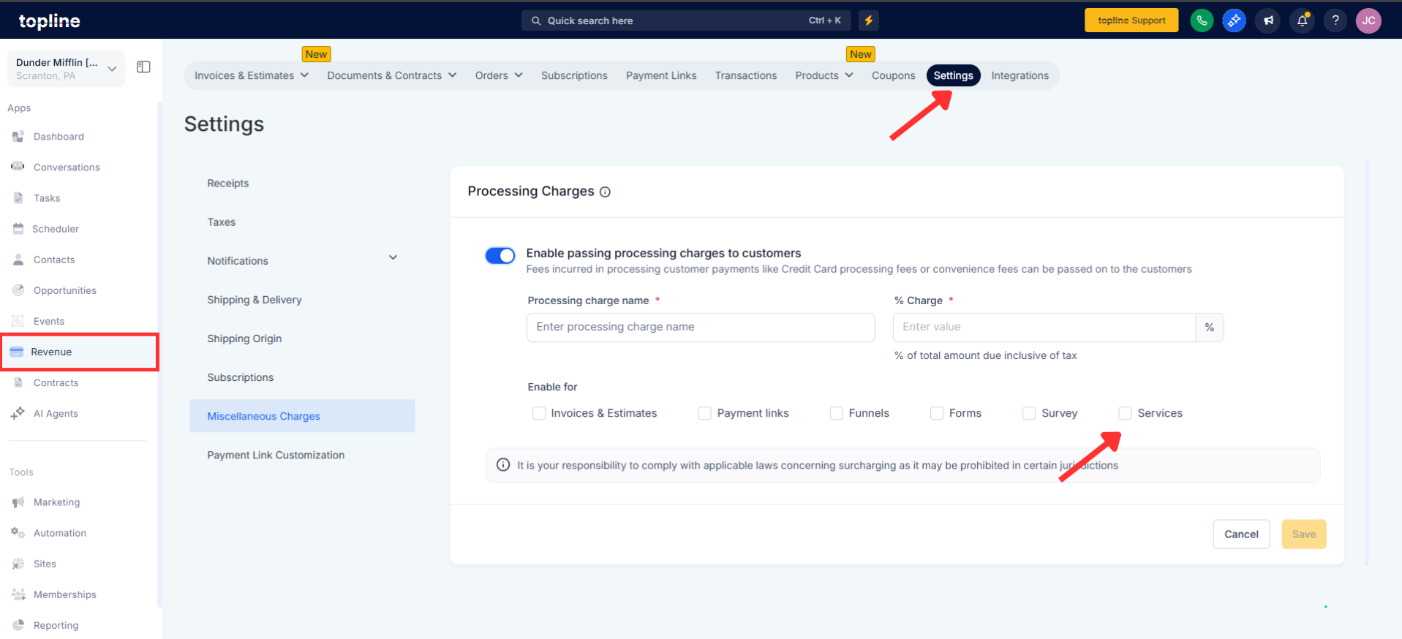The height and width of the screenshot is (639, 1402).
Task: Click the lightning bolt quick actions icon
Action: pos(869,20)
